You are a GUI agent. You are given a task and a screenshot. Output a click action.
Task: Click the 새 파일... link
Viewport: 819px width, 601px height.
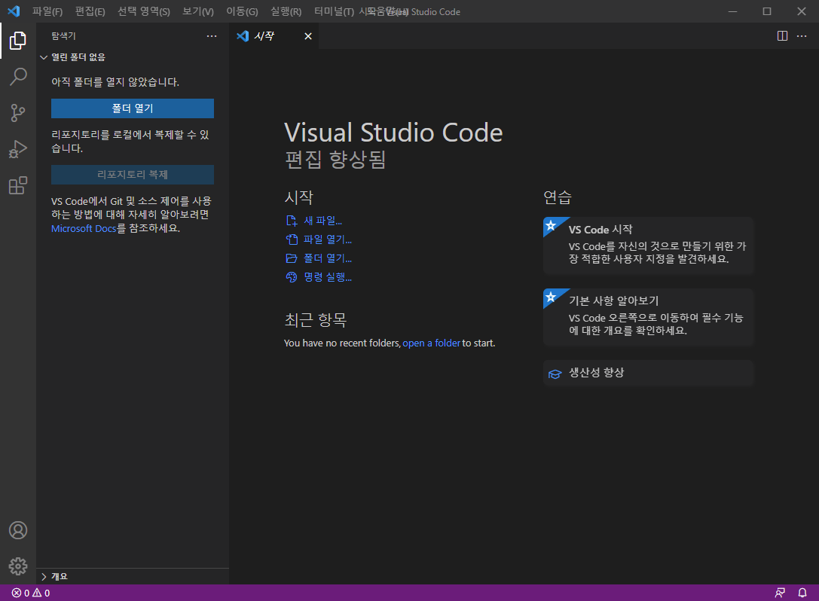coord(322,221)
